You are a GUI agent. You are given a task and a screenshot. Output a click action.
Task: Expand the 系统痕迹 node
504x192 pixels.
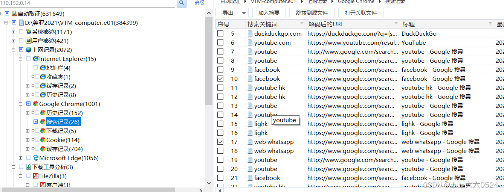tap(13, 32)
